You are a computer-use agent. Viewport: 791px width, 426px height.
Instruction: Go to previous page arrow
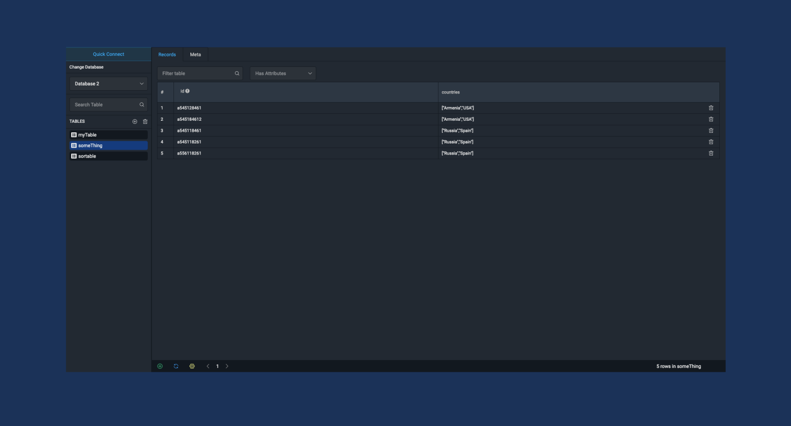click(x=208, y=366)
